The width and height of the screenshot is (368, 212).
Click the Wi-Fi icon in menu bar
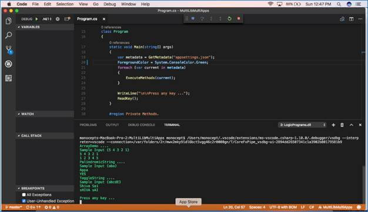click(x=270, y=4)
